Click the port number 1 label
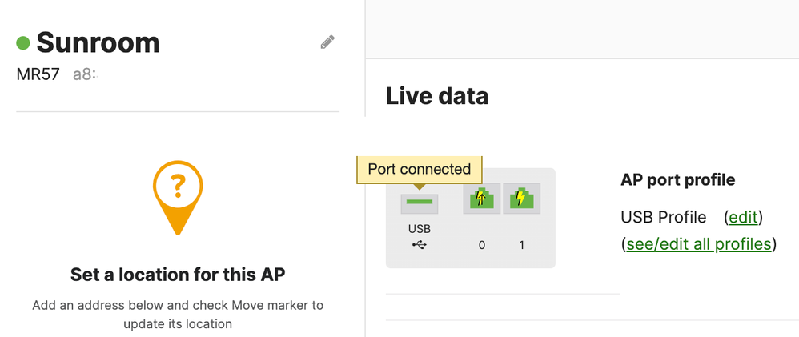 click(521, 245)
